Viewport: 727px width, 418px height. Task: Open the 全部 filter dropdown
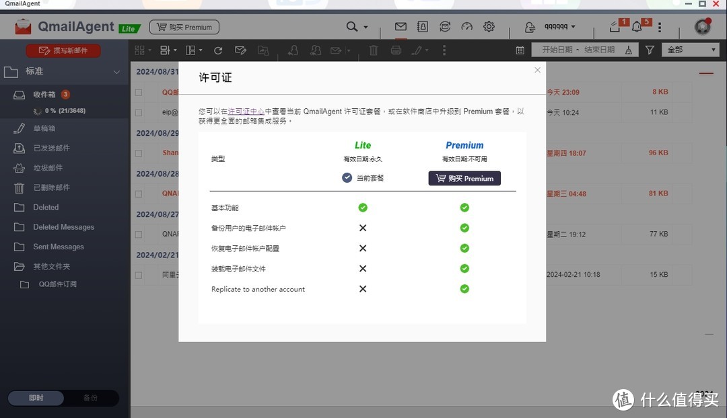pos(691,50)
